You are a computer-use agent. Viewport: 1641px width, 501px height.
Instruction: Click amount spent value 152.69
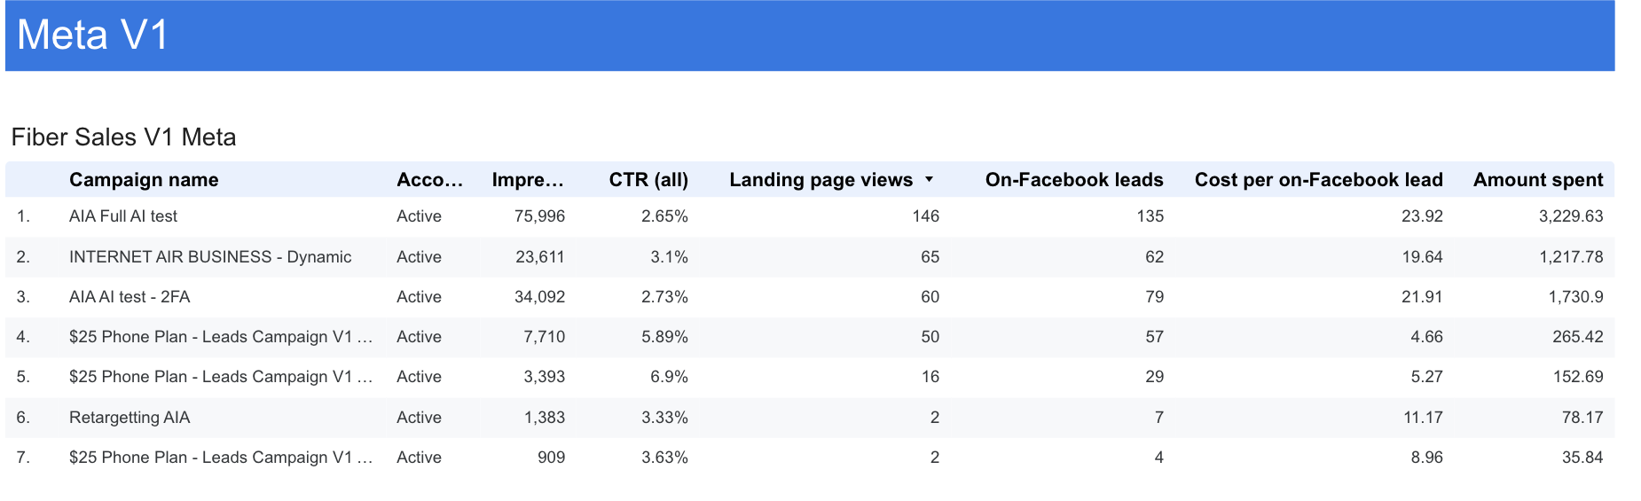click(x=1579, y=377)
